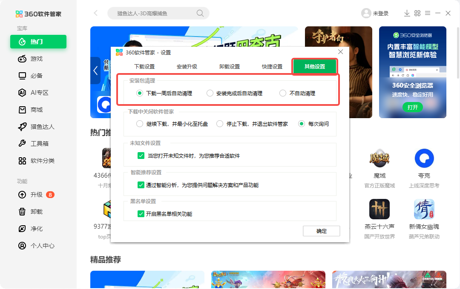The width and height of the screenshot is (460, 289).
Task: Open the 商城 store entry
Action: 31,110
